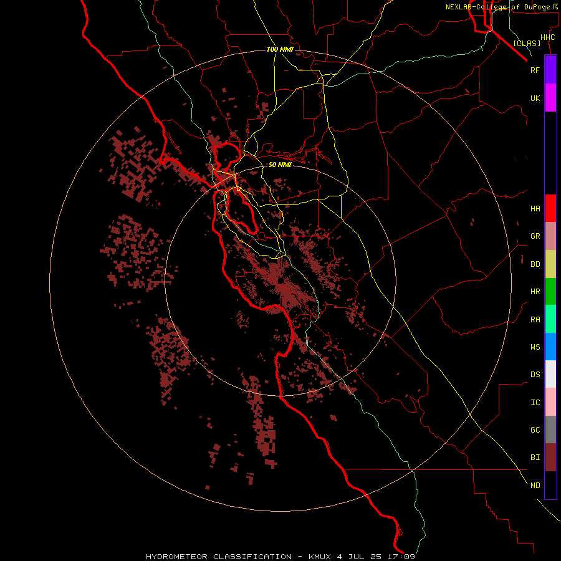
Task: Click the "ND" legend label
Action: [x=535, y=486]
